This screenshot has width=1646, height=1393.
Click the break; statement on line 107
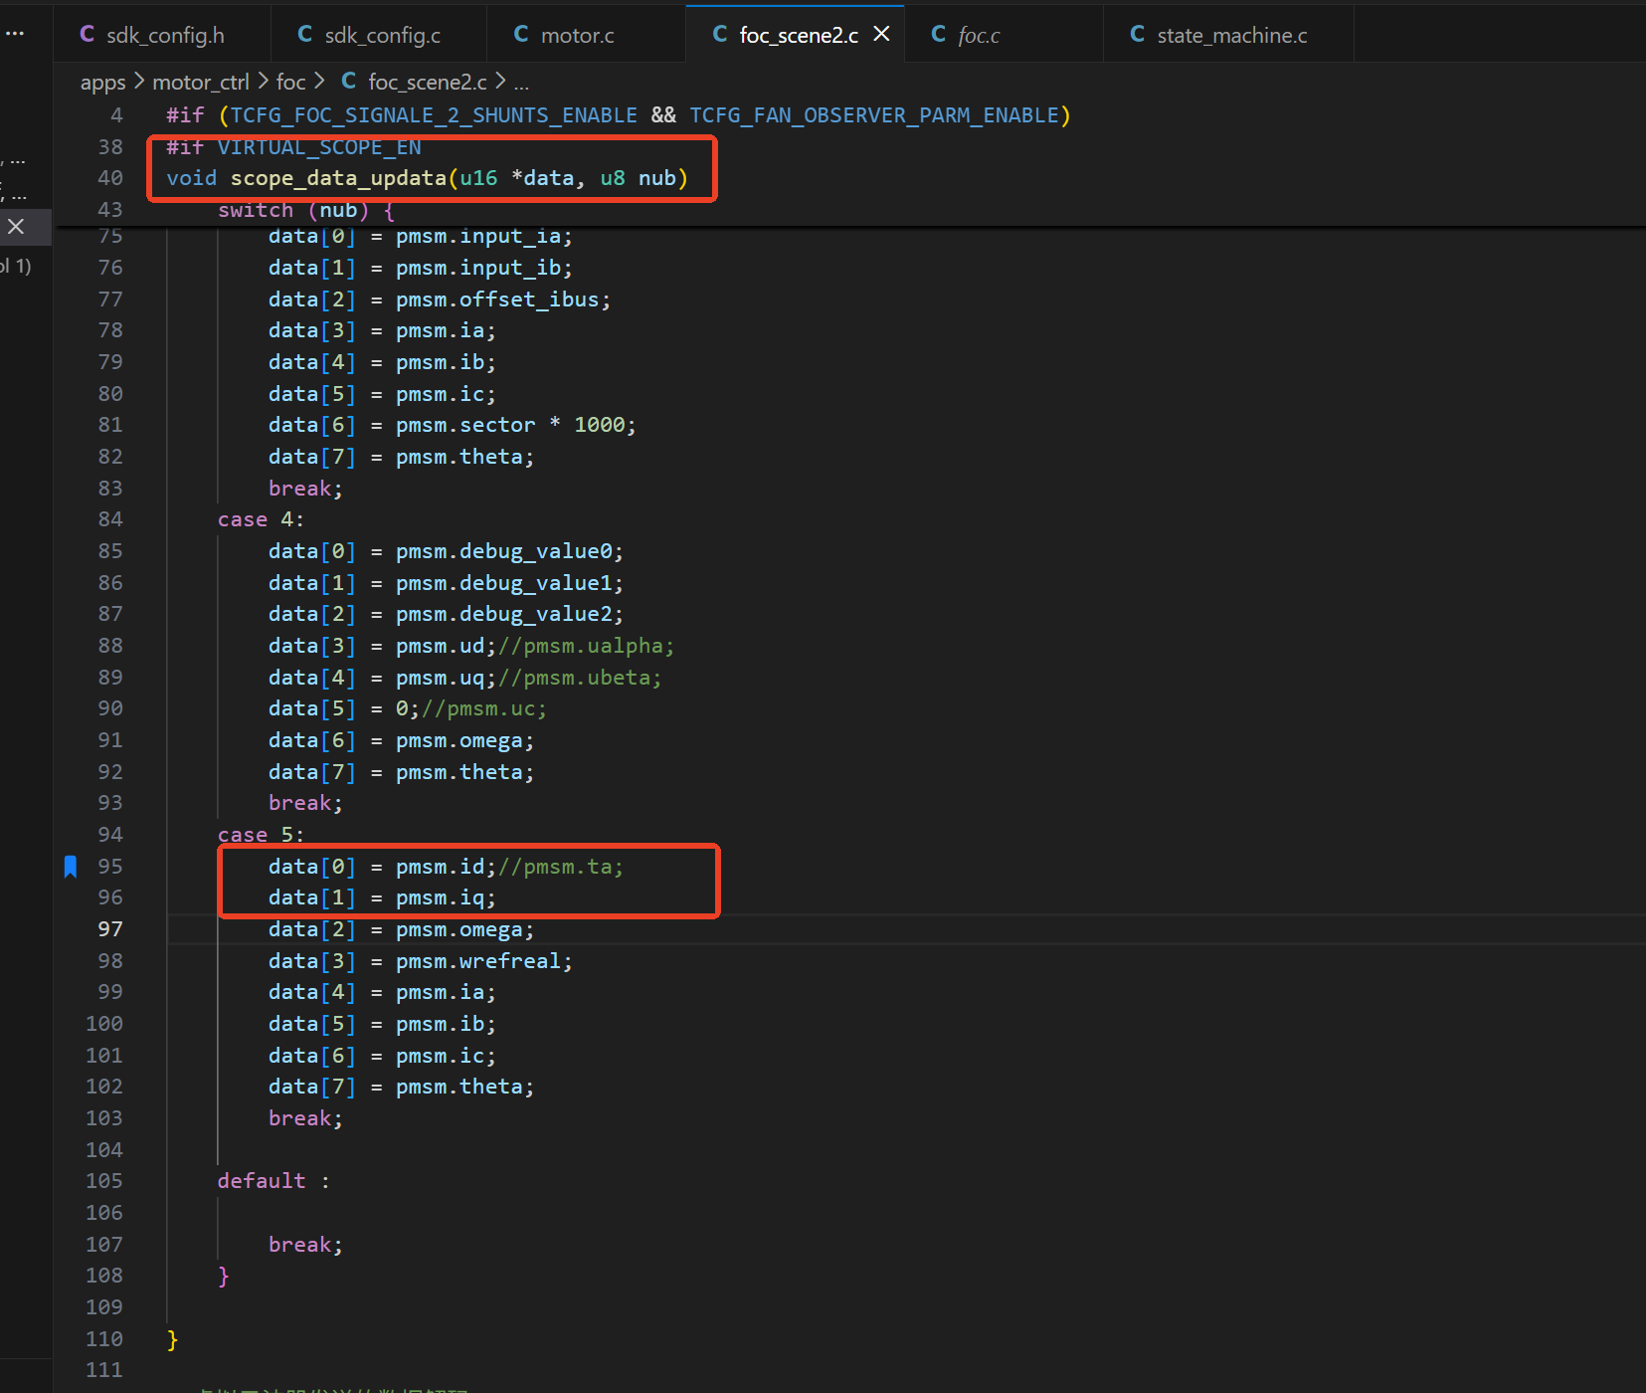pos(305,1245)
